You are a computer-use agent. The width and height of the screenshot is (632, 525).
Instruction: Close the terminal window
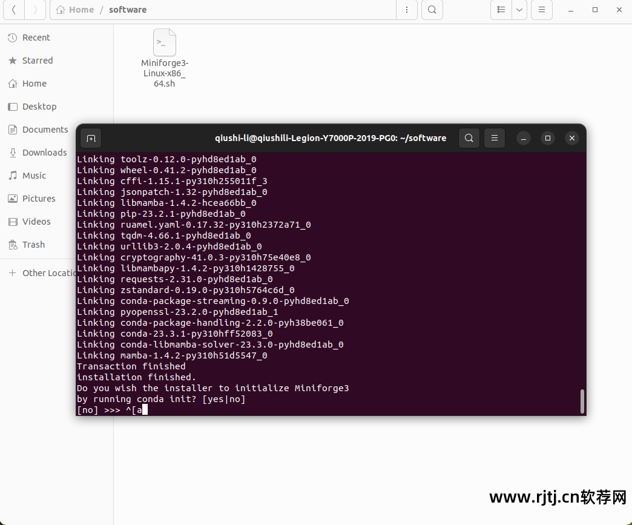[x=572, y=138]
